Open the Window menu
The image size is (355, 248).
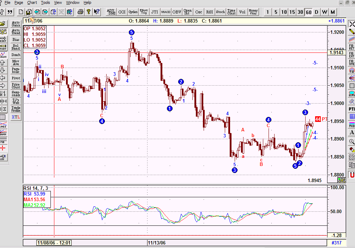point(73,2)
